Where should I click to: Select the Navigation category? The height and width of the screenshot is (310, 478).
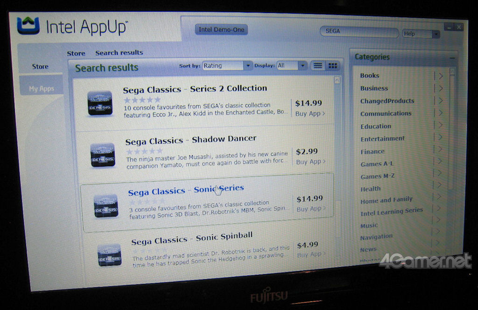(377, 237)
